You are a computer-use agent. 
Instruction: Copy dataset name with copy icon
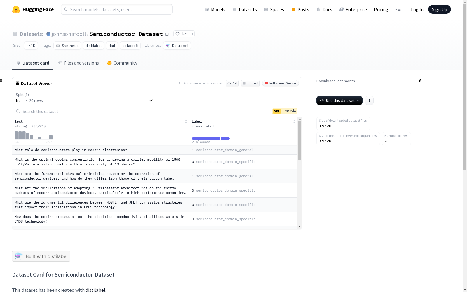coord(167,34)
